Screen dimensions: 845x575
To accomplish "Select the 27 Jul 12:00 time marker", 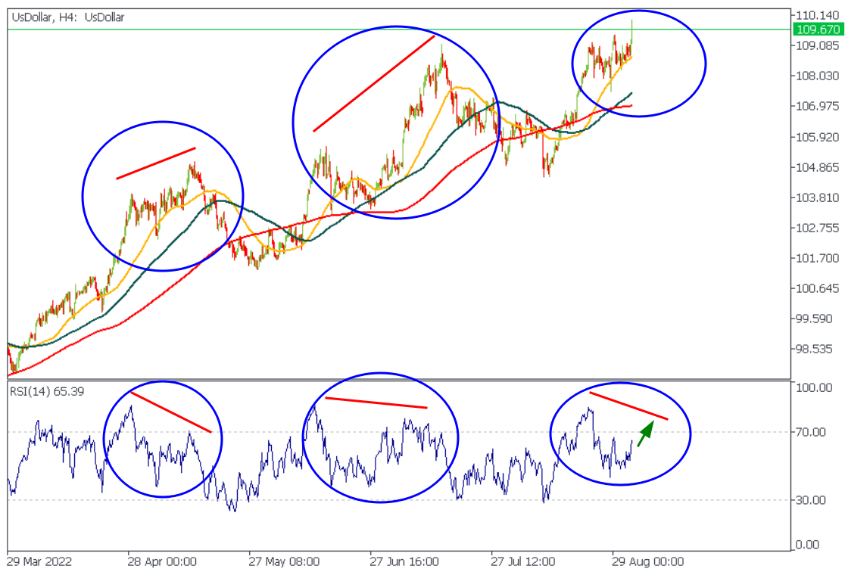I will point(526,561).
